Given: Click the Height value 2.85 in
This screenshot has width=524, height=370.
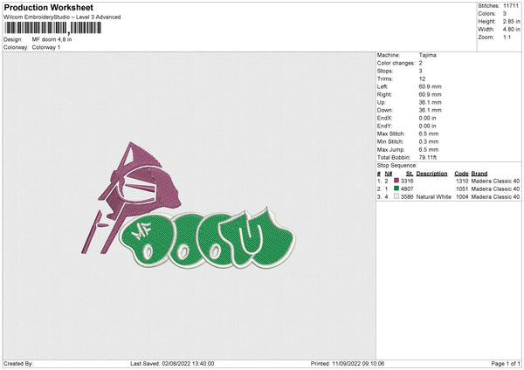Looking at the screenshot, I should pos(511,21).
